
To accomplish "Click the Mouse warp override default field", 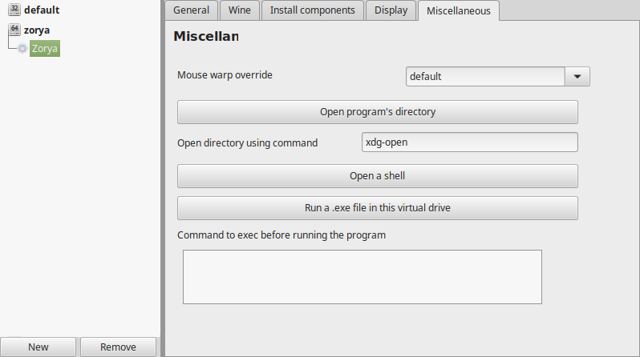I will pos(485,77).
